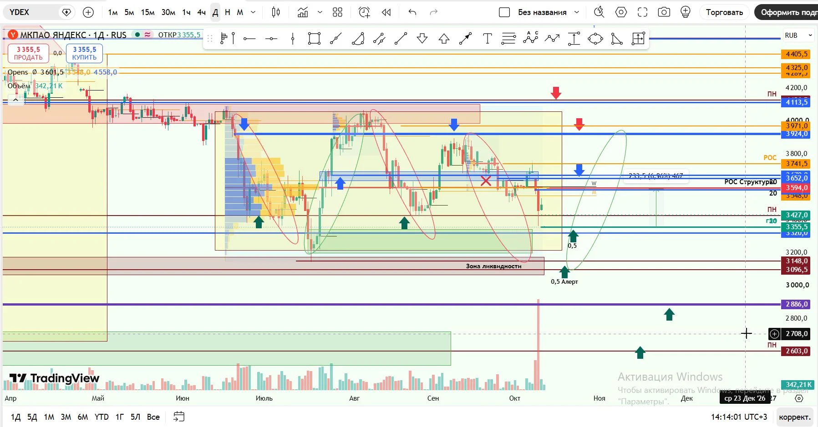Open the candlestick chart type selector
The width and height of the screenshot is (818, 427).
click(276, 12)
